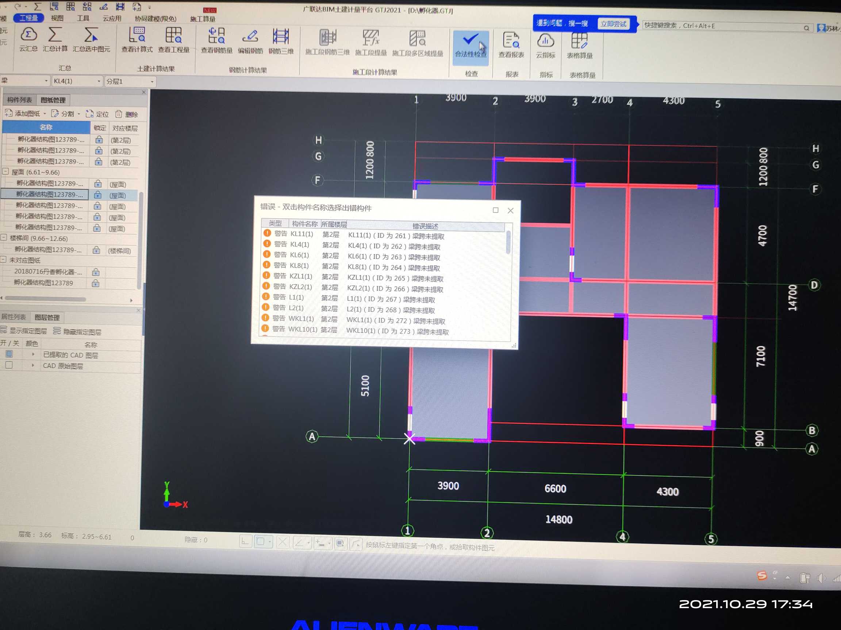Image resolution: width=841 pixels, height=630 pixels.
Task: Open the 云应用 ribbon tab
Action: pos(112,19)
